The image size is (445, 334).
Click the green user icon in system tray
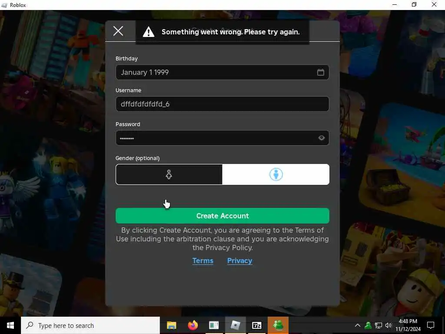click(x=368, y=325)
